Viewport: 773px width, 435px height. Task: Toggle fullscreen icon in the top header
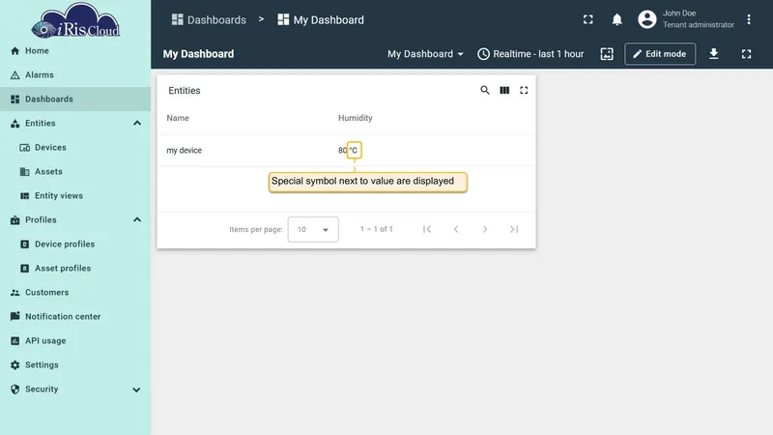[587, 19]
